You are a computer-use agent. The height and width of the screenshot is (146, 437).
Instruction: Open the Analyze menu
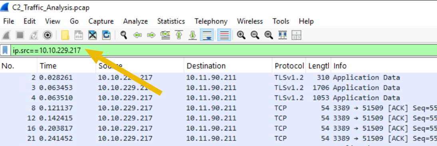[135, 21]
